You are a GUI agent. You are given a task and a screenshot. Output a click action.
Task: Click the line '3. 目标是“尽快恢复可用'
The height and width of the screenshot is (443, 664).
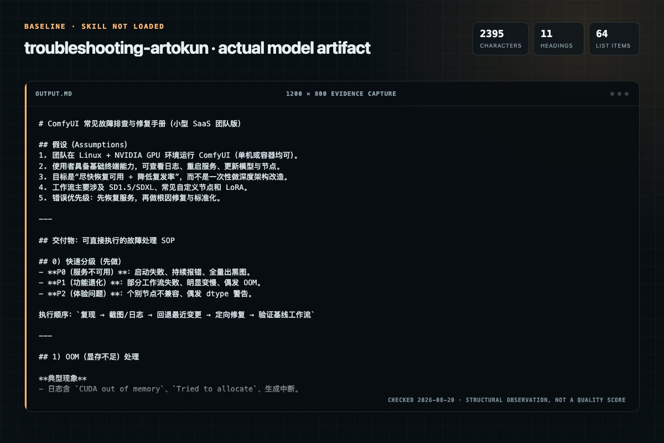pos(163,177)
